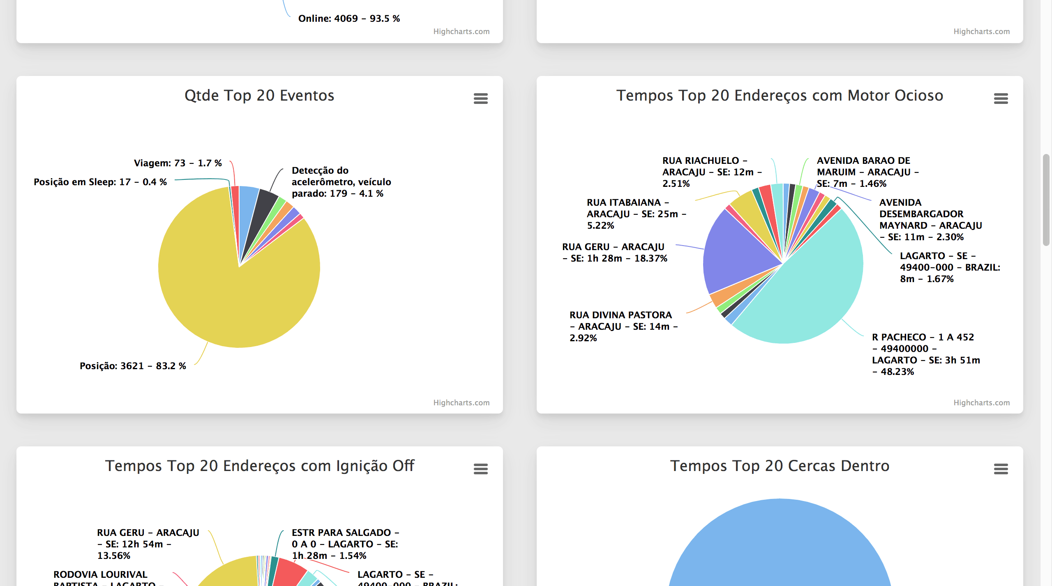Click the page's vertical scrollbar thumb
This screenshot has width=1052, height=586.
tap(1046, 200)
